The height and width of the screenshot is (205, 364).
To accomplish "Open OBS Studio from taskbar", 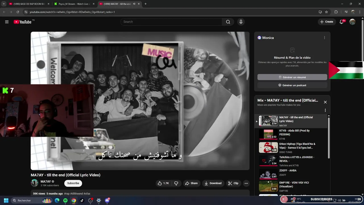I will pyautogui.click(x=90, y=200).
